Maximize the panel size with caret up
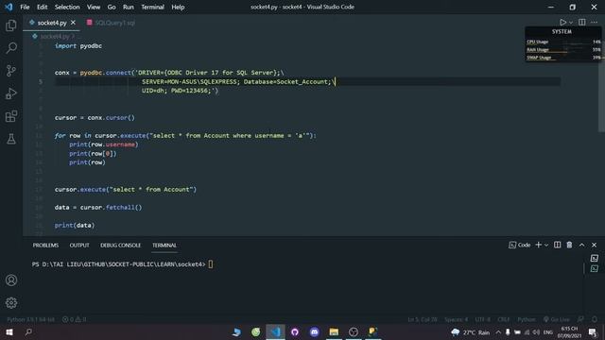The height and width of the screenshot is (340, 605). tap(582, 245)
